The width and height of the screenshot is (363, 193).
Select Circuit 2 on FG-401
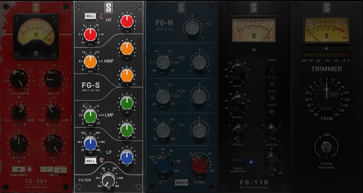tap(60, 170)
